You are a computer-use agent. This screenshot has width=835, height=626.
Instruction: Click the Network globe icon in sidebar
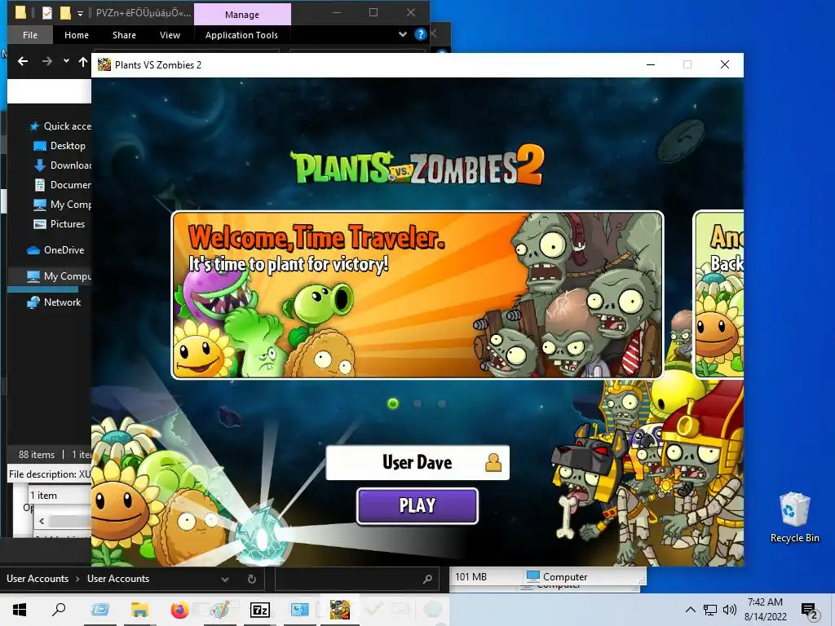pos(33,302)
